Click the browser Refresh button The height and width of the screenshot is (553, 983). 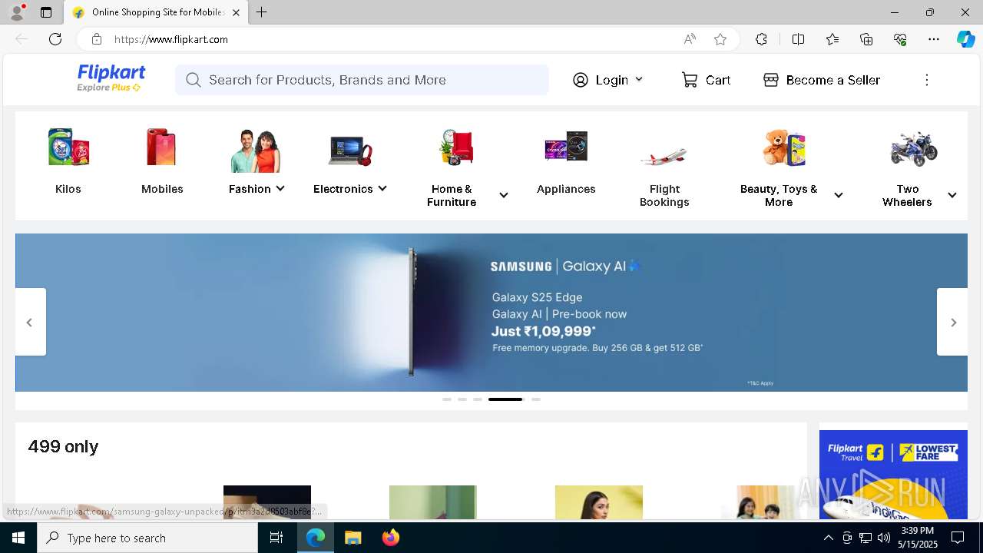click(55, 39)
